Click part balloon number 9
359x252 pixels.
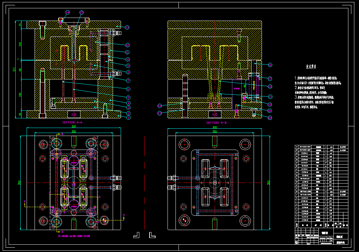click(128, 66)
